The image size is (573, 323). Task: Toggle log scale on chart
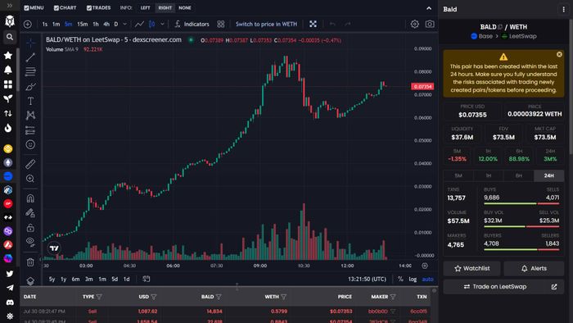413,279
